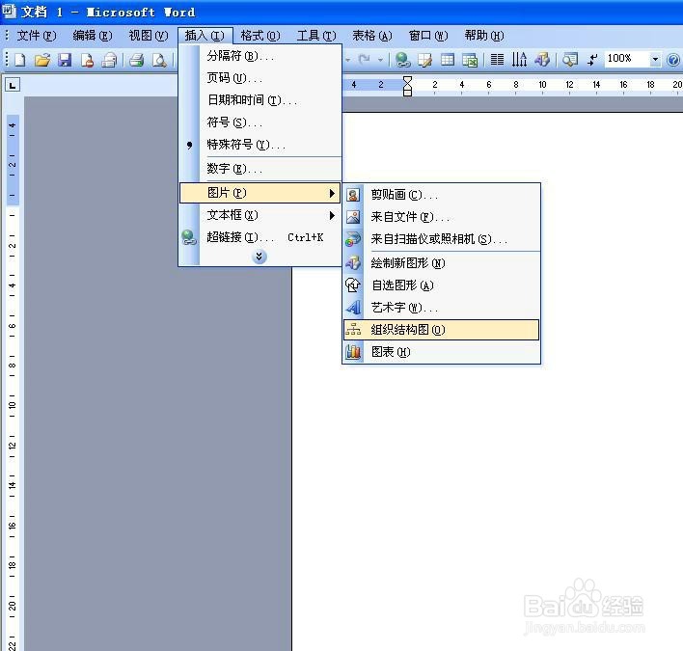Click the vertical ruler at mark 10
Image resolution: width=683 pixels, height=651 pixels.
[x=13, y=404]
